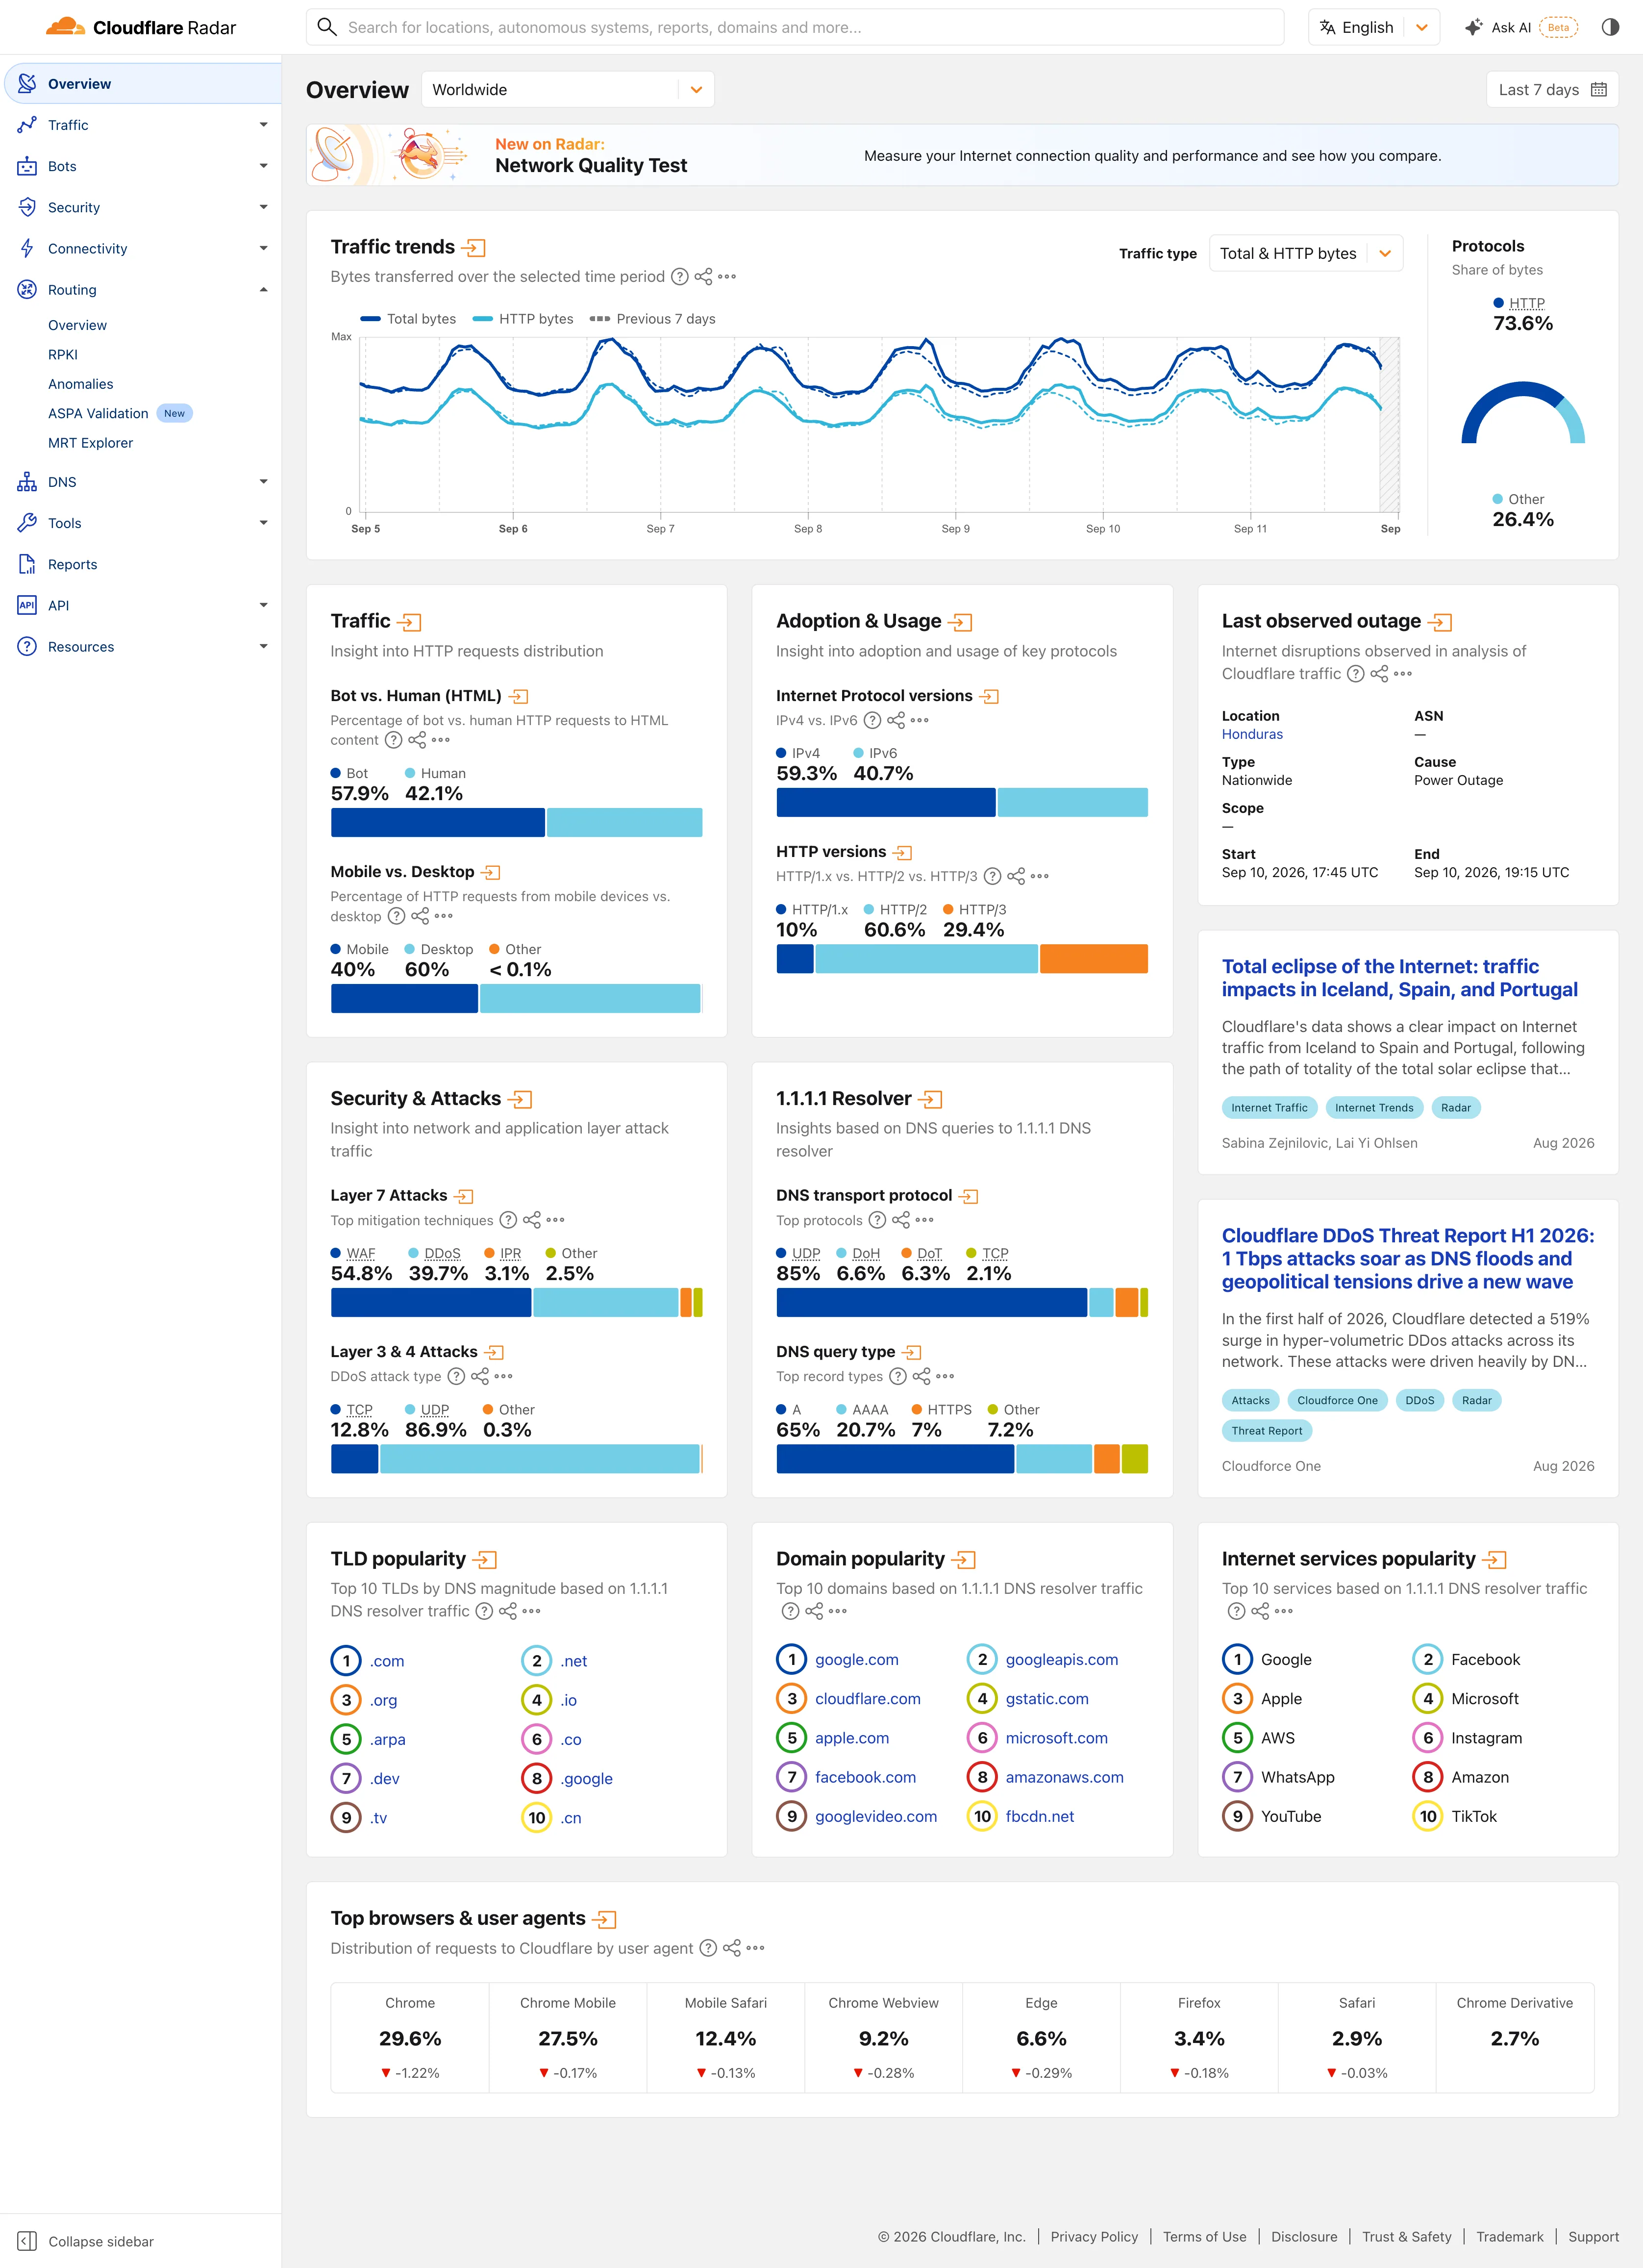The height and width of the screenshot is (2268, 1643).
Task: Open the Traffic type dropdown
Action: [1306, 253]
